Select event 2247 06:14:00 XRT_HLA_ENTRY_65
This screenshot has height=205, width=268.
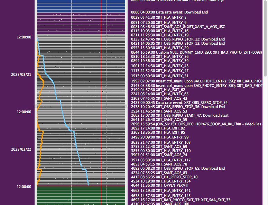point(160,94)
